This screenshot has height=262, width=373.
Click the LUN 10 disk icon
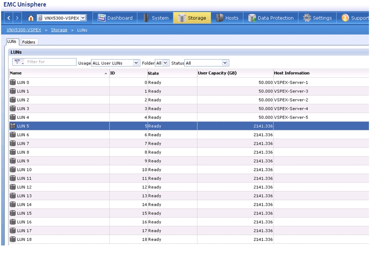[13, 170]
